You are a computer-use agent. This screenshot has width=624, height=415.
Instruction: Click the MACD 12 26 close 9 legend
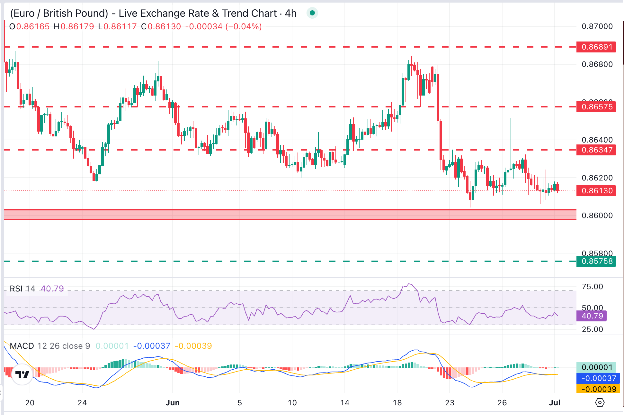50,346
